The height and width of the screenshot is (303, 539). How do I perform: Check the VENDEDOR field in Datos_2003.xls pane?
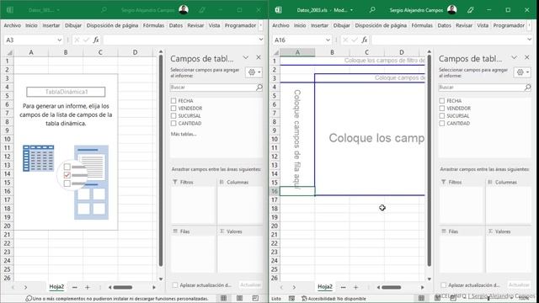tap(442, 109)
